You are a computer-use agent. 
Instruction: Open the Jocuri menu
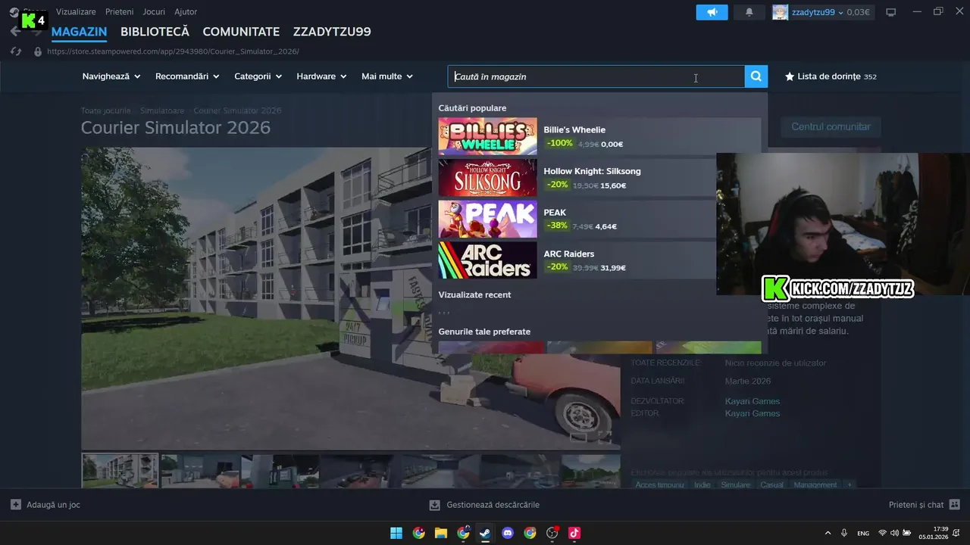coord(154,12)
